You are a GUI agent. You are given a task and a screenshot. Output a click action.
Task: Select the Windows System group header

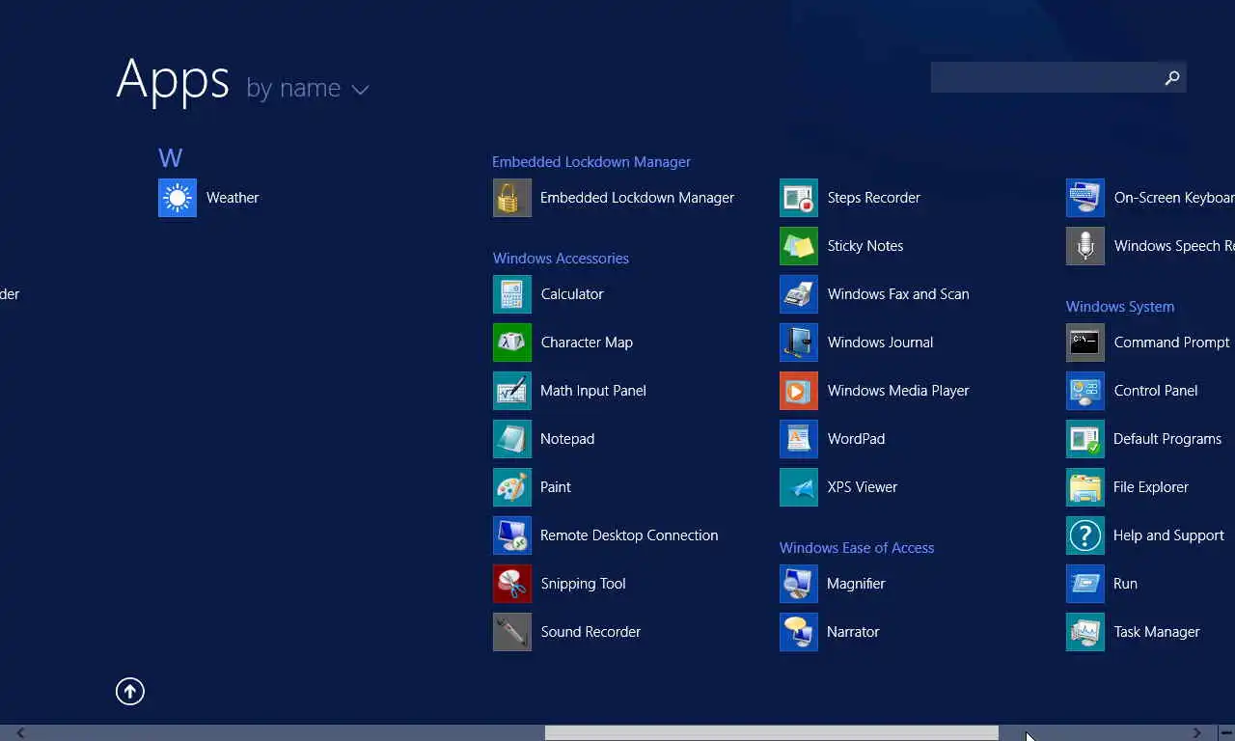point(1120,307)
